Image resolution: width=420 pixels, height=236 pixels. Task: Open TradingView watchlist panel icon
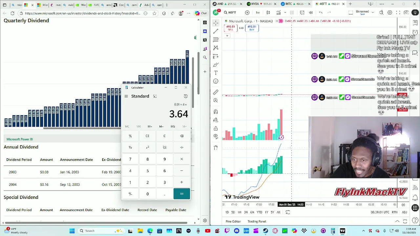pyautogui.click(x=415, y=23)
